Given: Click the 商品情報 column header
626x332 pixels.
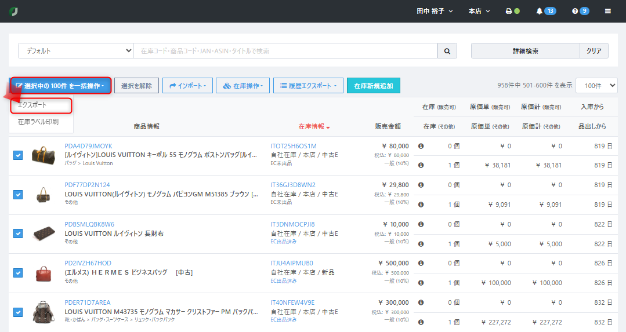Looking at the screenshot, I should 147,126.
